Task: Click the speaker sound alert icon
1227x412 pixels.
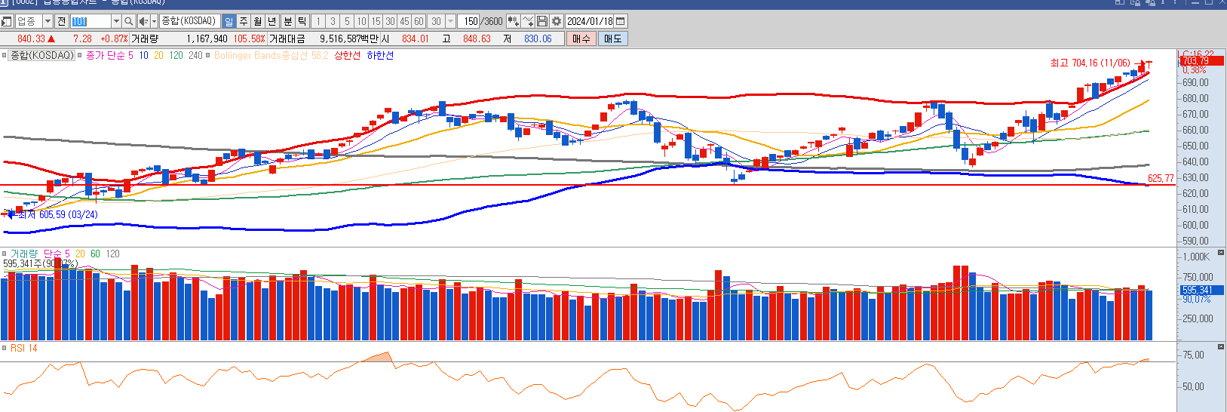Action: 143,21
